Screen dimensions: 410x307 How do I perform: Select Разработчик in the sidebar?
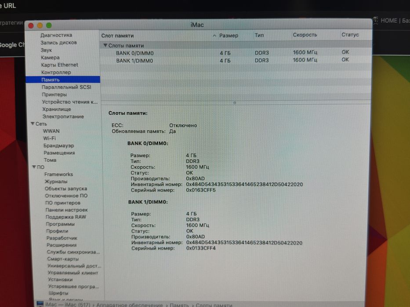pos(62,238)
